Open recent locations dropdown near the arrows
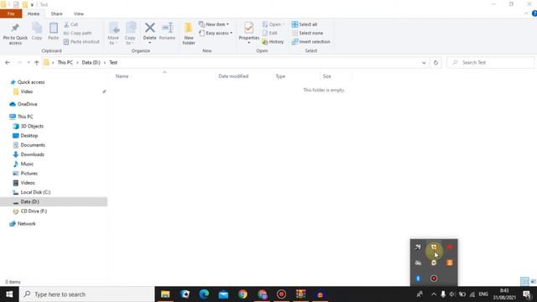The width and height of the screenshot is (537, 302). pos(28,63)
